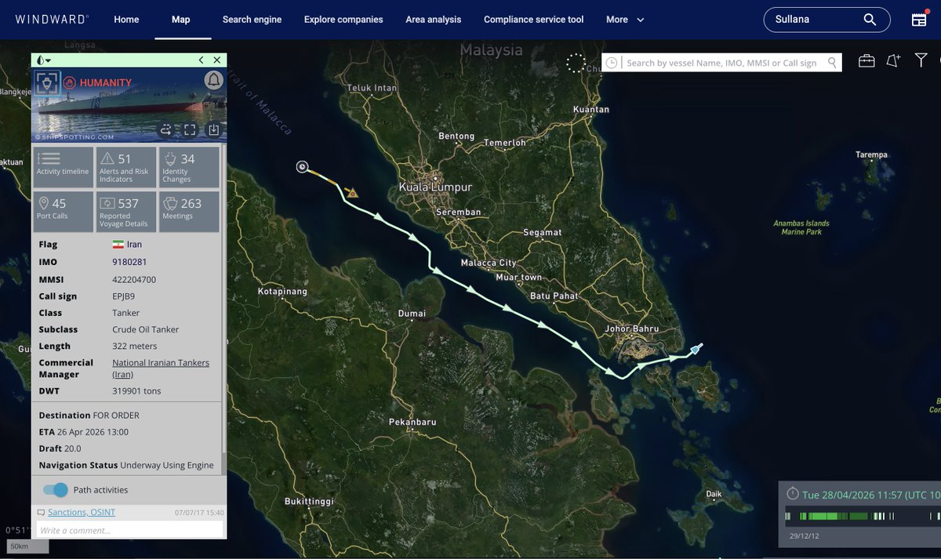Viewport: 941px width, 559px height.
Task: Open the toolbox briefcase icon
Action: 867,61
